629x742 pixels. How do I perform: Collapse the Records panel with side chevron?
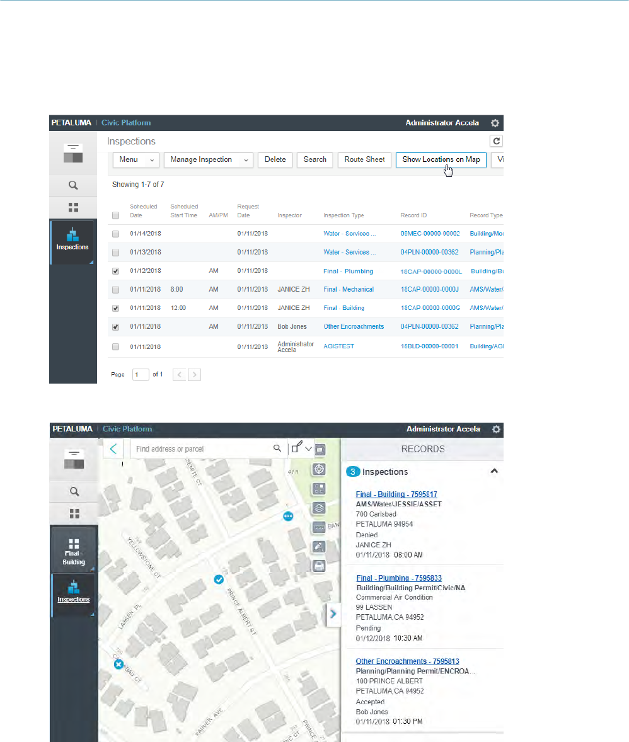(x=333, y=614)
